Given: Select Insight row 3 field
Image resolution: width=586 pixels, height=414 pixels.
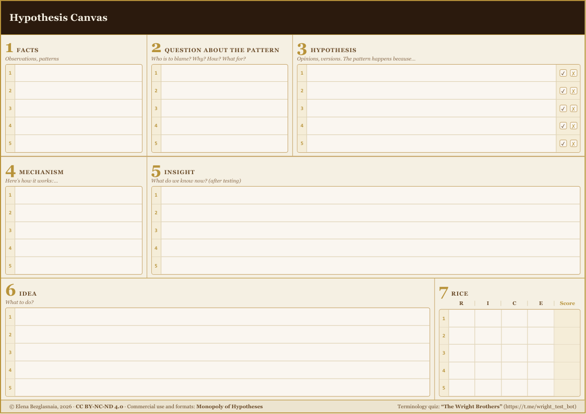Looking at the screenshot, I should 370,230.
